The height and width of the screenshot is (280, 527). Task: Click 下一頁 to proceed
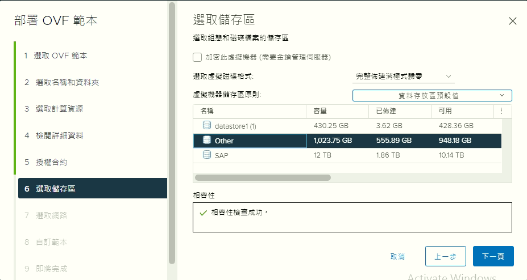(493, 256)
